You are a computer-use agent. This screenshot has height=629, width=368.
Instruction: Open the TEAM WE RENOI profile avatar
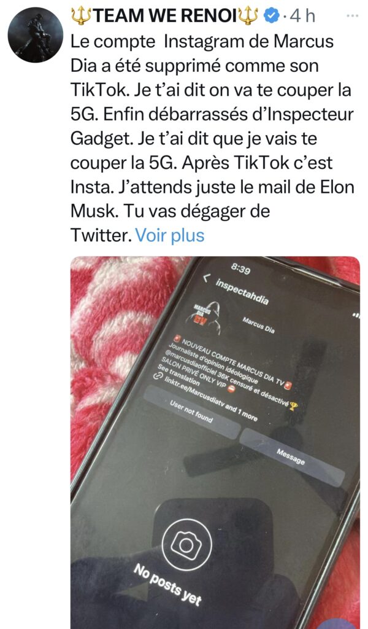pyautogui.click(x=35, y=34)
